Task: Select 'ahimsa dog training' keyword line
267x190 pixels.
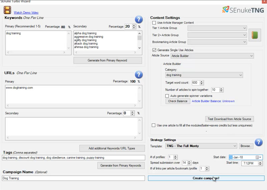Action: 86,47
